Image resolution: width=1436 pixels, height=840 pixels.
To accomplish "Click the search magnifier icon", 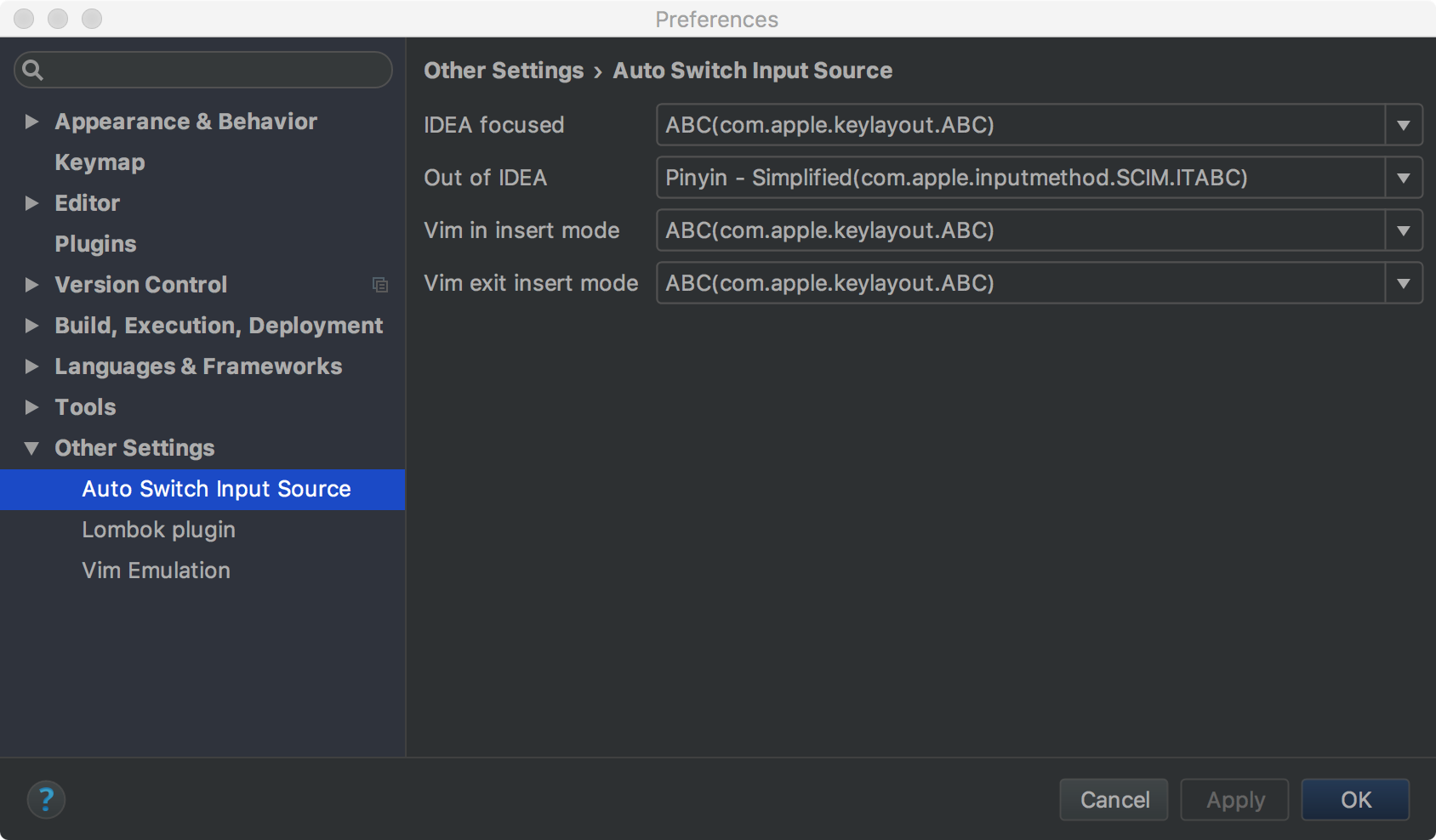I will (x=32, y=70).
